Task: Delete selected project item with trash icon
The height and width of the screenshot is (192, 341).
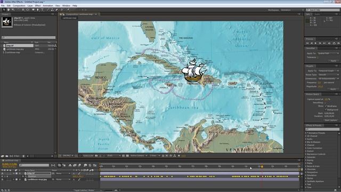Action: tap(23, 156)
